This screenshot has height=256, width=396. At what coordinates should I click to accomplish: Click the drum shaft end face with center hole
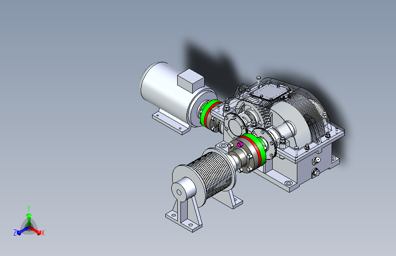[179, 193]
